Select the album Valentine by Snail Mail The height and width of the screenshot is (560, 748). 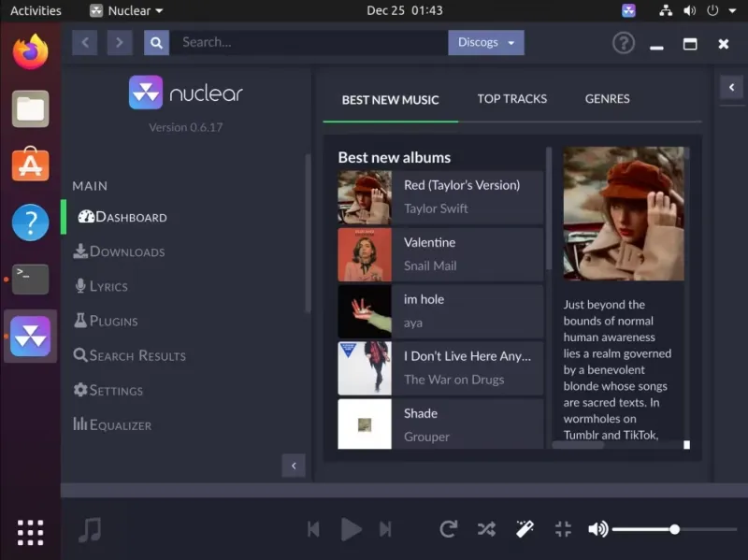click(440, 254)
